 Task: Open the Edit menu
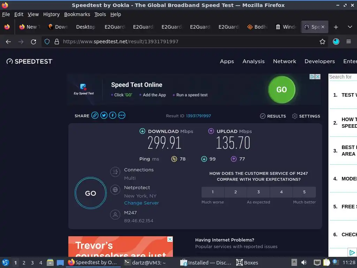(19, 14)
